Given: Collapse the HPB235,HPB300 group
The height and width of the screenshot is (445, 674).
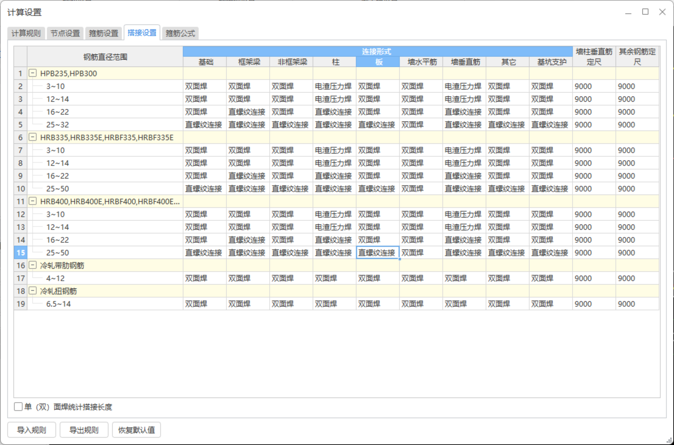Looking at the screenshot, I should tap(33, 73).
